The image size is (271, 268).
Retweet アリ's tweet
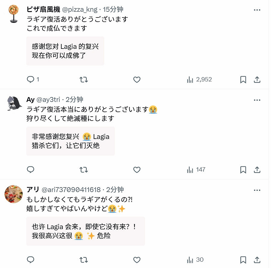(x=84, y=260)
